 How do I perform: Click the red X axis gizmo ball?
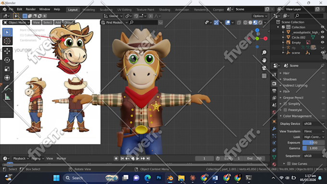pos(265,38)
